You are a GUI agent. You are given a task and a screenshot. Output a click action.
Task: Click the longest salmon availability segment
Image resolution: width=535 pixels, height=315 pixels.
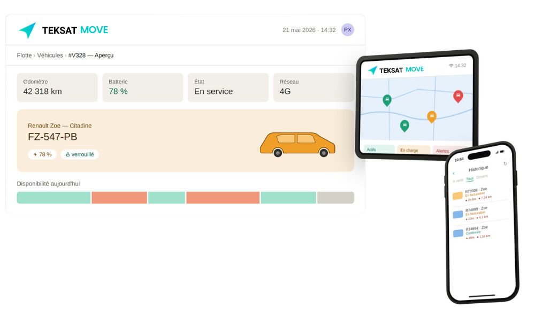point(223,198)
